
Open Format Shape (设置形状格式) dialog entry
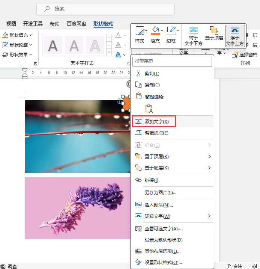point(172,263)
